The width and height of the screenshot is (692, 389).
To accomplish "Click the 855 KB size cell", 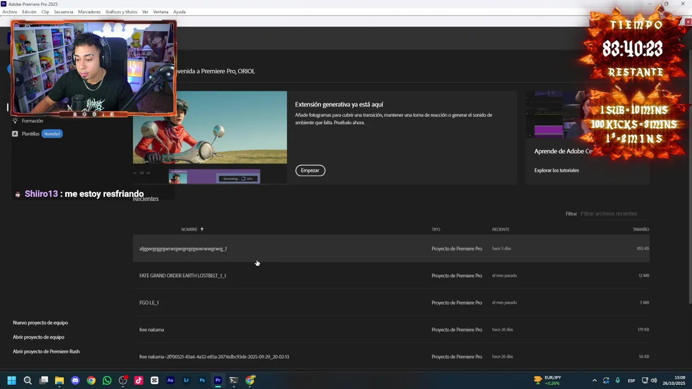I will (x=643, y=249).
